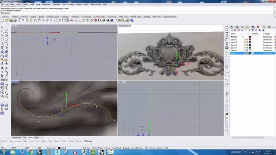Click the Undo arrow icon

[x=35, y=20]
